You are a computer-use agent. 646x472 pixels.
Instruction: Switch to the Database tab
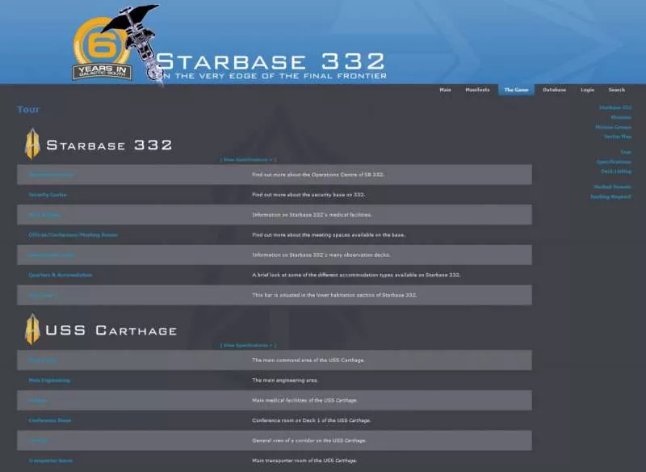(x=555, y=90)
